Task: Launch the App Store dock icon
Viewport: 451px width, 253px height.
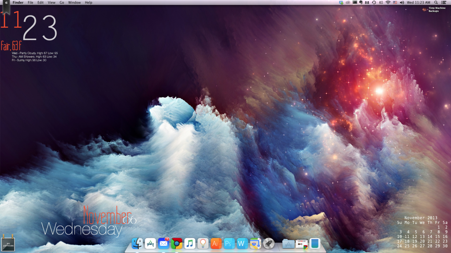Action: point(150,243)
